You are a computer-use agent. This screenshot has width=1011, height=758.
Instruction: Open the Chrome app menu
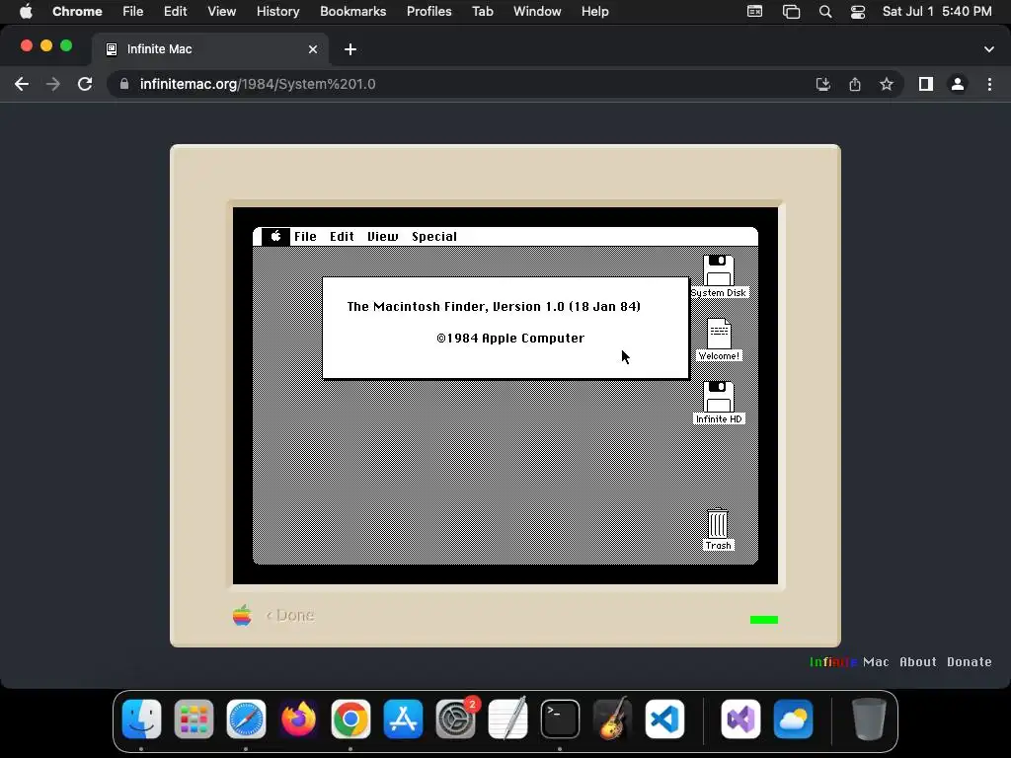click(77, 12)
